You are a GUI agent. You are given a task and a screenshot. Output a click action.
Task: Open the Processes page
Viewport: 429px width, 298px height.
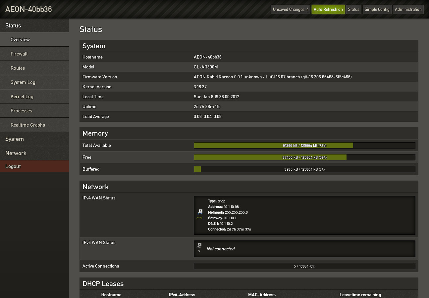[x=21, y=111]
